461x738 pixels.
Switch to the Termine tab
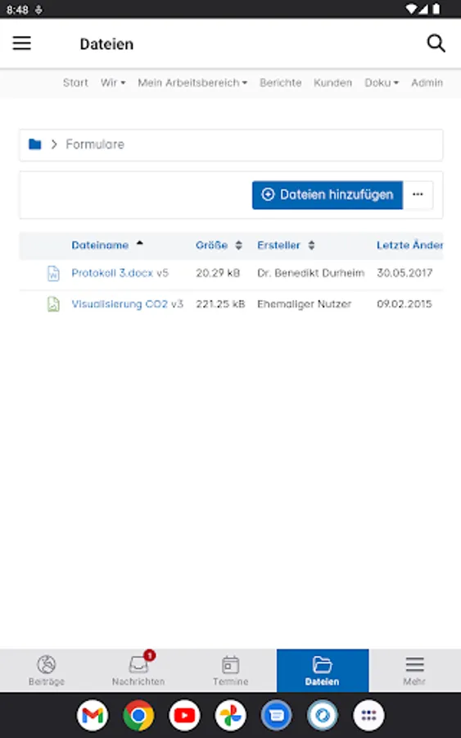(230, 670)
